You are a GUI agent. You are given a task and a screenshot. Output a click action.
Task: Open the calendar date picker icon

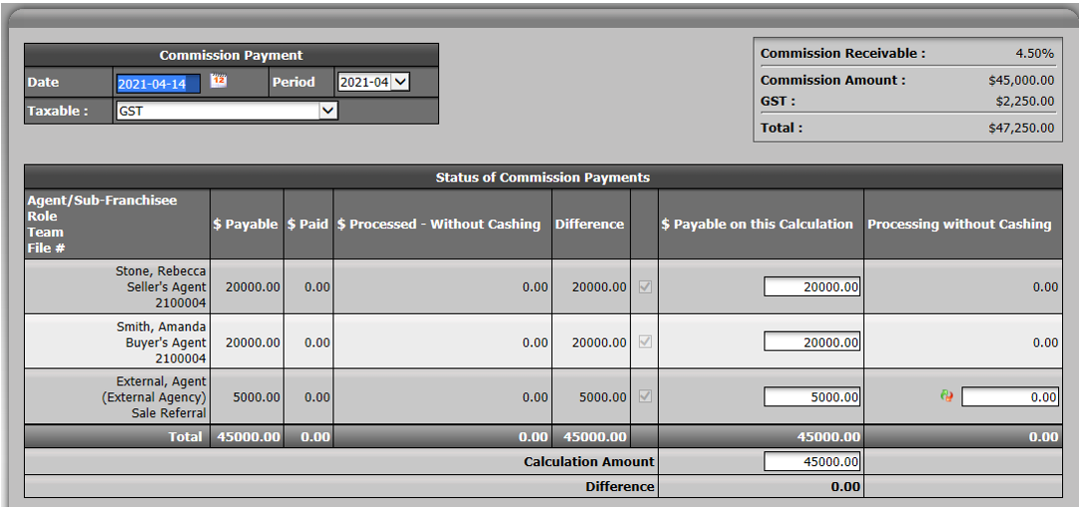point(219,81)
